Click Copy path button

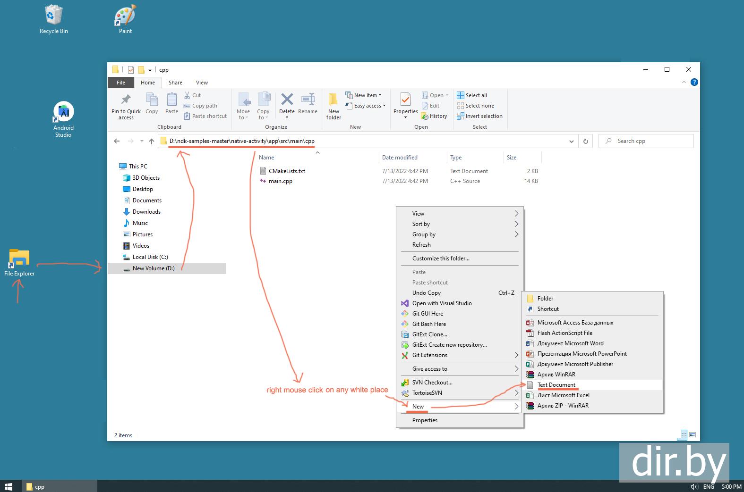[x=200, y=106]
